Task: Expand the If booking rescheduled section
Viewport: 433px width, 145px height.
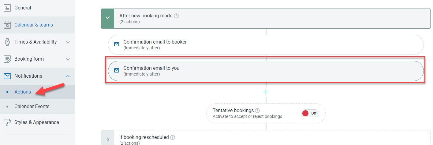Action: coord(108,139)
